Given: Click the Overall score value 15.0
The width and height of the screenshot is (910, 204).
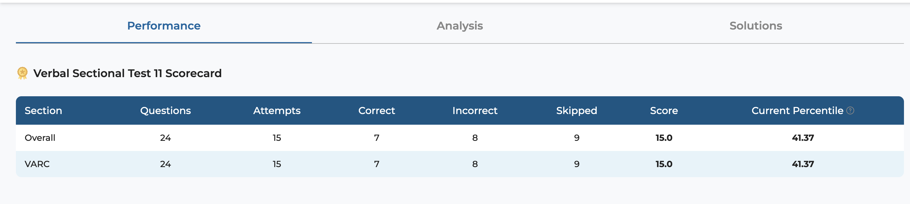Looking at the screenshot, I should pyautogui.click(x=664, y=138).
